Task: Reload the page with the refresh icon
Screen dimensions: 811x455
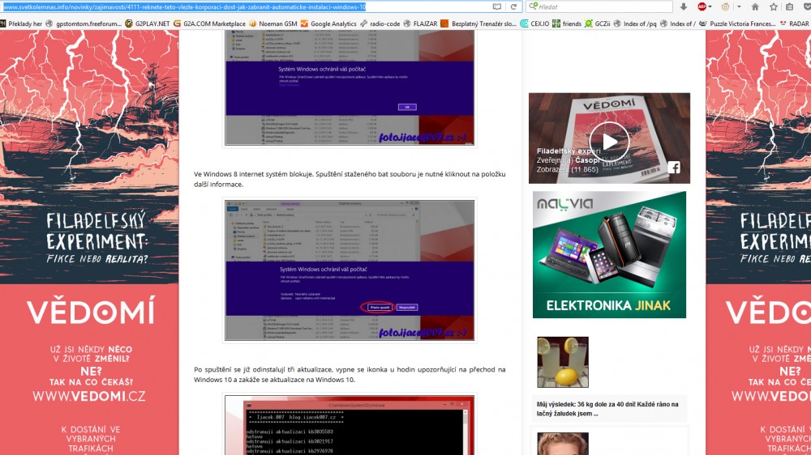Action: coord(513,6)
